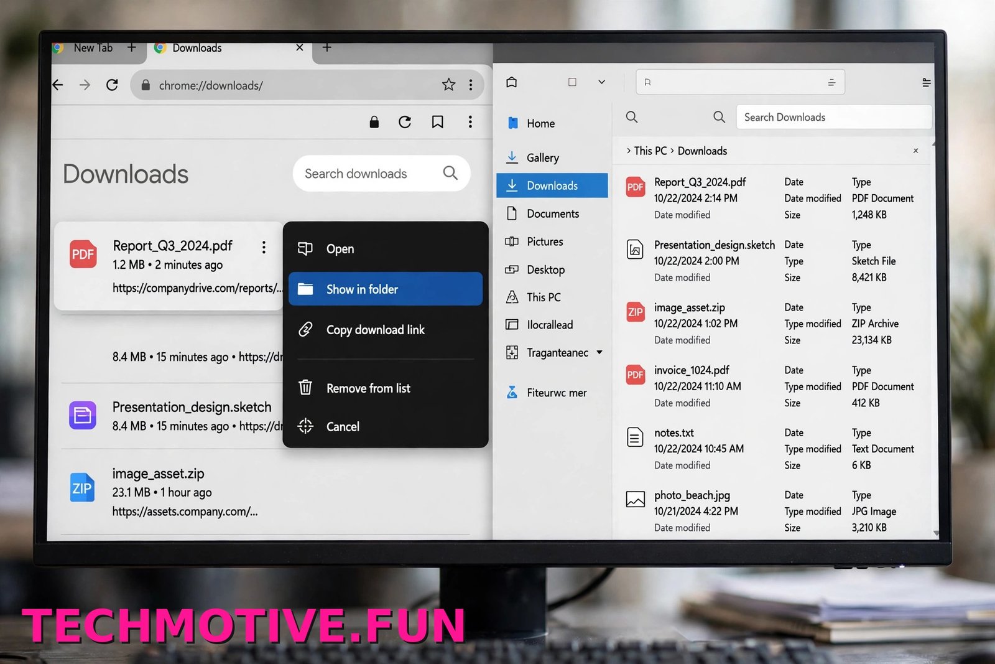The height and width of the screenshot is (664, 995).
Task: Open Presentation_design.sketch in Chrome downloads
Action: tap(192, 407)
